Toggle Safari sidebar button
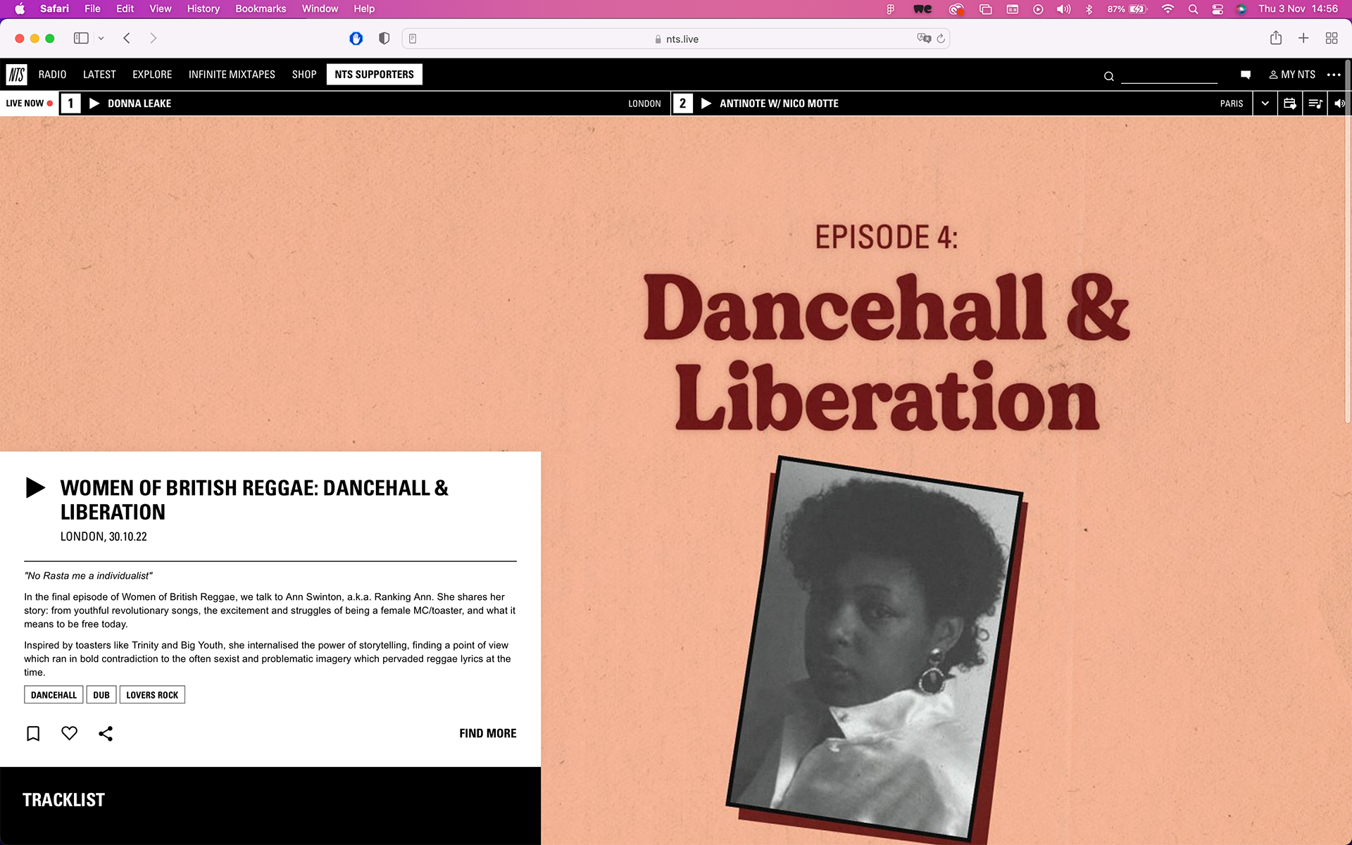The image size is (1352, 845). click(x=81, y=38)
